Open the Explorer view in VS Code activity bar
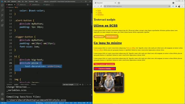The height and width of the screenshot is (104, 185). pos(2,5)
